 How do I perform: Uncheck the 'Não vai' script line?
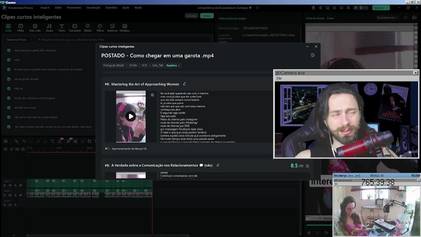point(9,89)
